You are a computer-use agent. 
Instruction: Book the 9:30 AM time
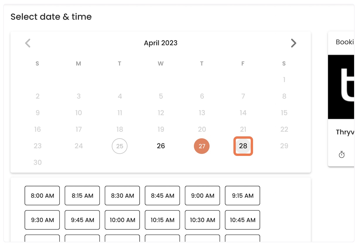point(42,220)
